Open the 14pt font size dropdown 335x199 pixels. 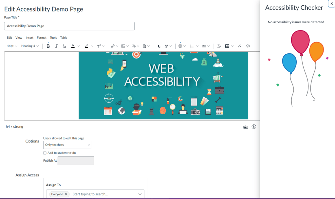(x=12, y=46)
